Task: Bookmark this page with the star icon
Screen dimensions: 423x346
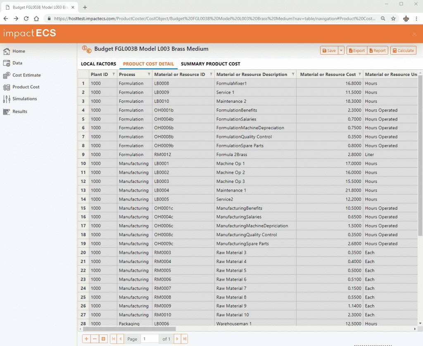Action: point(393,19)
